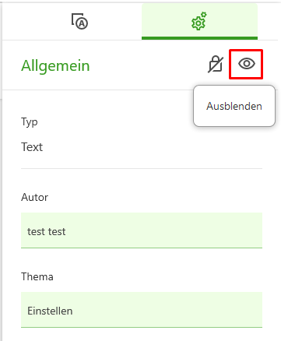Click the Autor field label
The height and width of the screenshot is (341, 281).
(34, 197)
